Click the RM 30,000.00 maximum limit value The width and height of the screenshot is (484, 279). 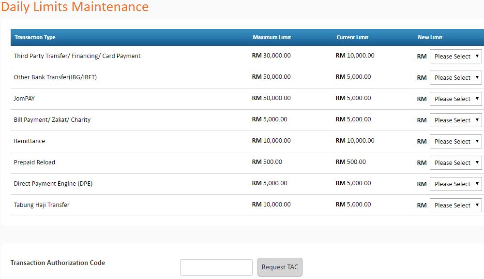coord(271,56)
